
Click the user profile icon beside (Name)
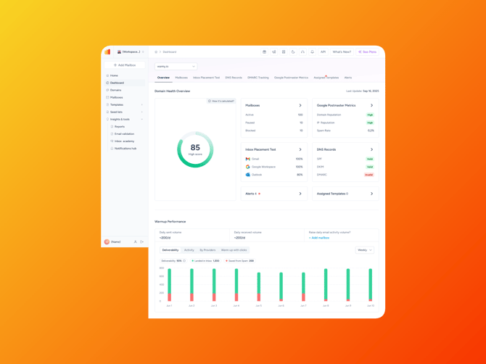135,241
